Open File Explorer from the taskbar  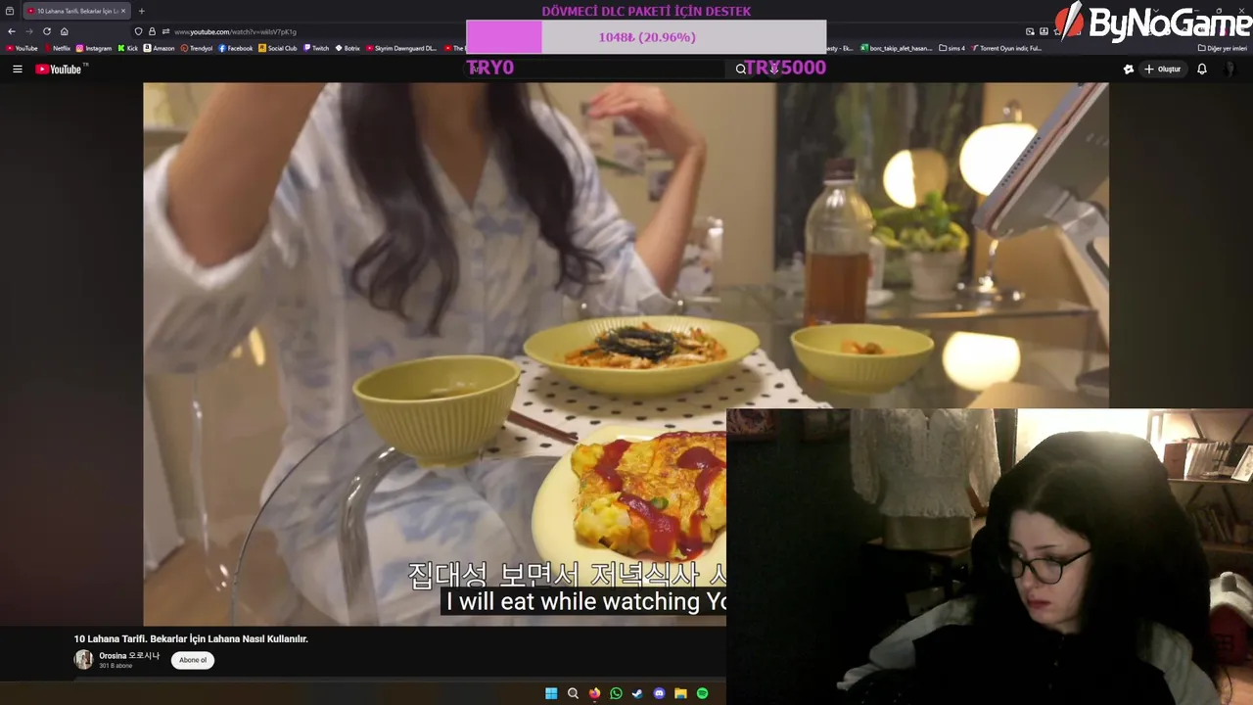pos(680,693)
